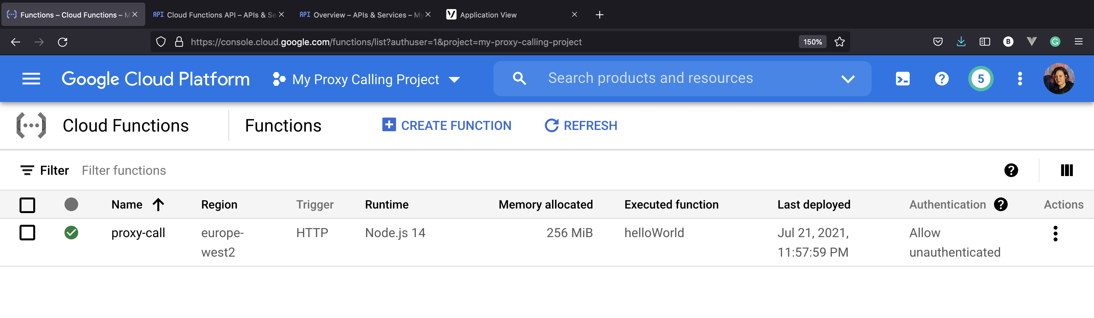Click the HTTP trigger cell
The height and width of the screenshot is (318, 1094).
312,233
